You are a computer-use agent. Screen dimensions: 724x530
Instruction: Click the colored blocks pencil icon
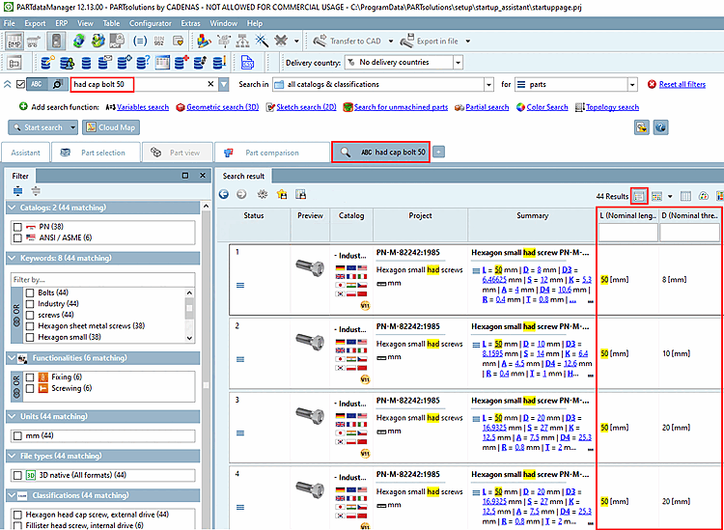tap(204, 42)
